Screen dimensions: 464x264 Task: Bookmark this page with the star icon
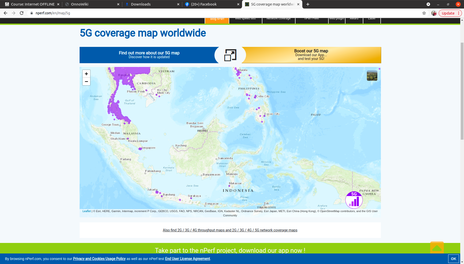click(x=424, y=13)
